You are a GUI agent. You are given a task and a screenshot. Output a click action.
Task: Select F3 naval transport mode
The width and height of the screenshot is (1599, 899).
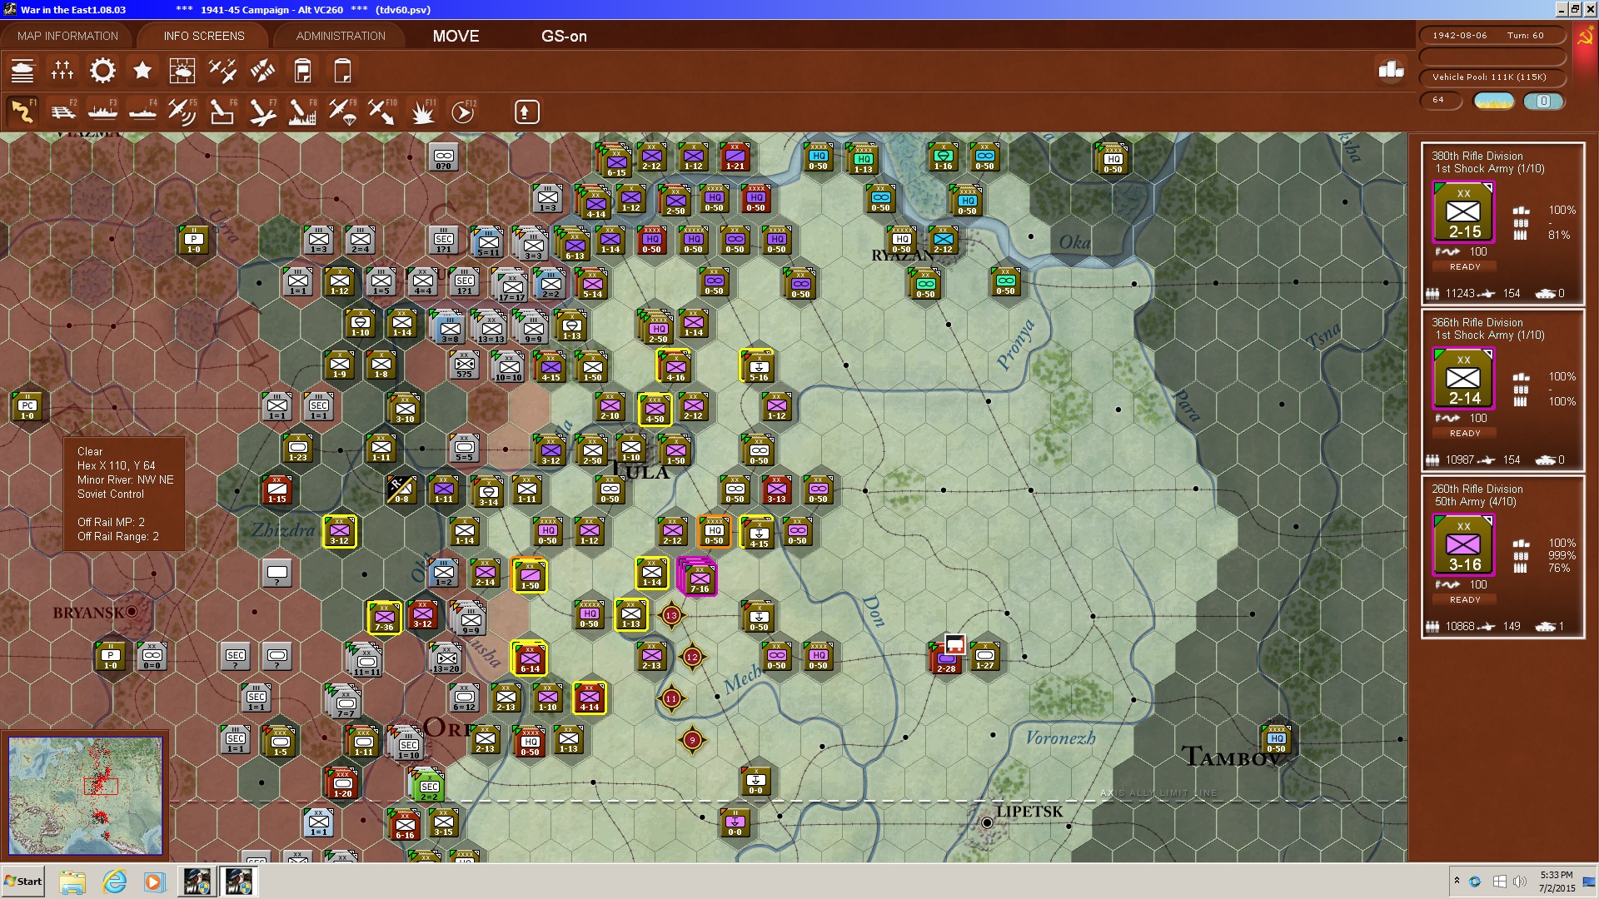[102, 112]
